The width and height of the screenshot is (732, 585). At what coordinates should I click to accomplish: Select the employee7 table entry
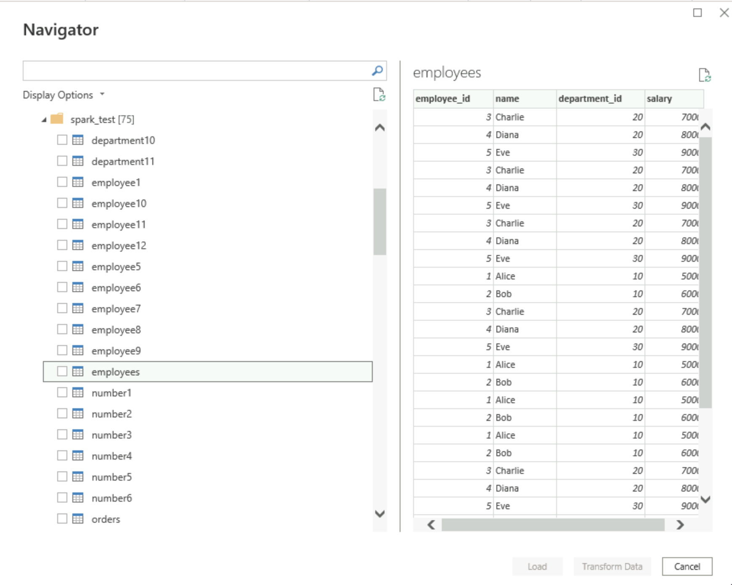[x=116, y=309]
